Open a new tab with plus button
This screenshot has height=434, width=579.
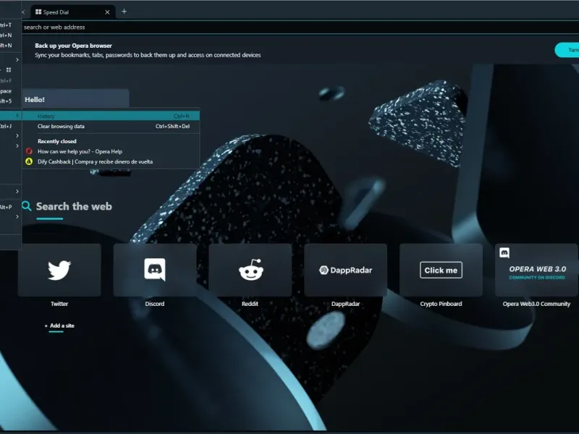[124, 12]
